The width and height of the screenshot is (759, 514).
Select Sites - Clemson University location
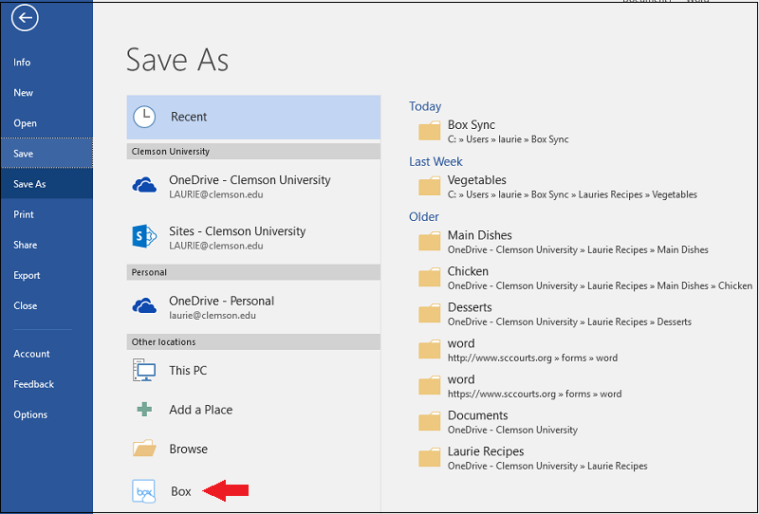(253, 237)
